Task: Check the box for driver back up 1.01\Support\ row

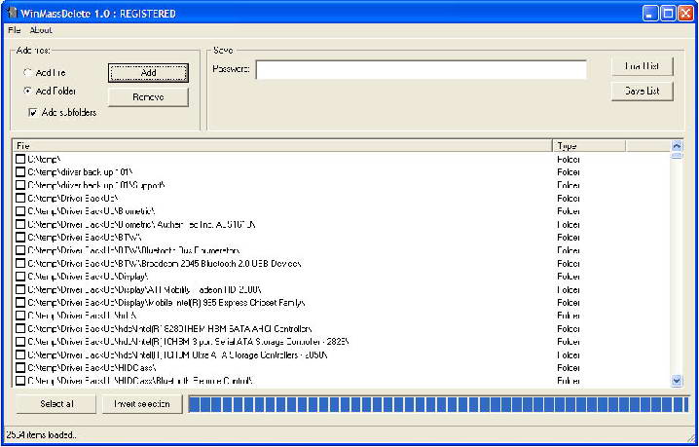Action: tap(20, 185)
